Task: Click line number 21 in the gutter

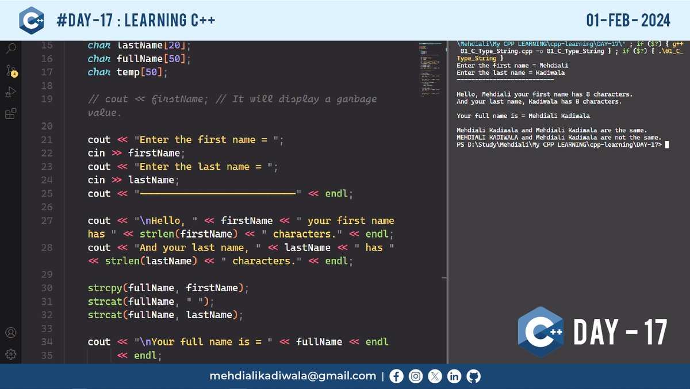Action: (x=47, y=140)
